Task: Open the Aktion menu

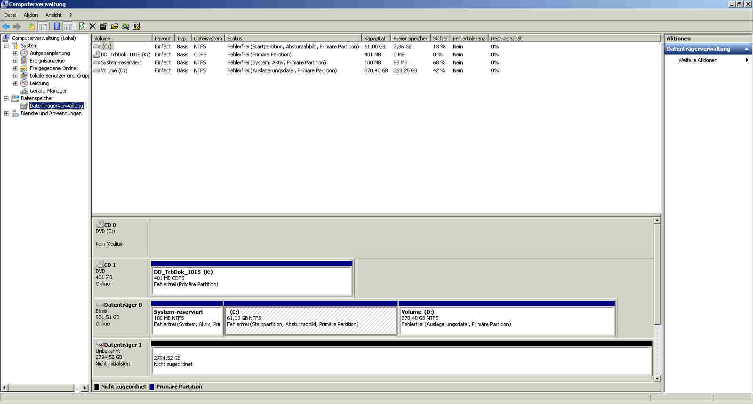Action: pos(31,15)
